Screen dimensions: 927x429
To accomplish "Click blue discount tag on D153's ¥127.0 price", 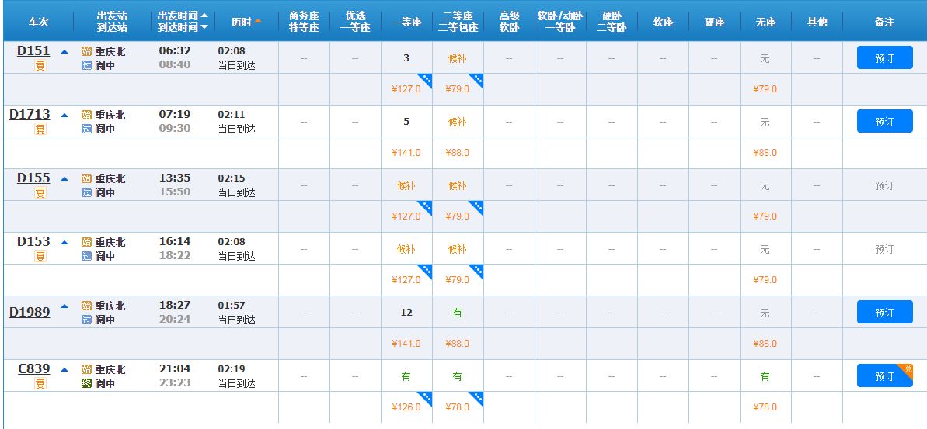I will coord(426,271).
